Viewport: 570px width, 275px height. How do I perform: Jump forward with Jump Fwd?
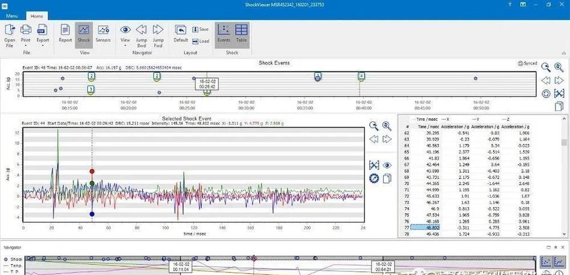pos(158,36)
